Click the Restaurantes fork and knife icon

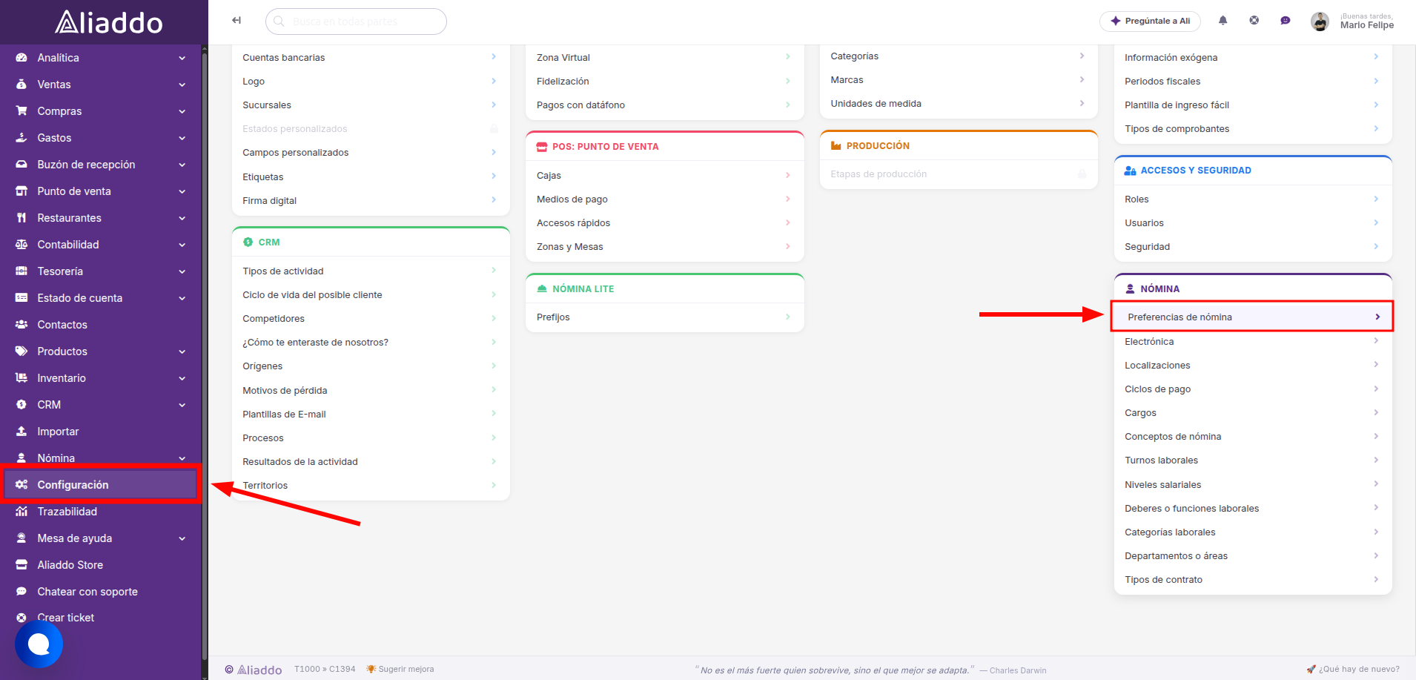21,218
